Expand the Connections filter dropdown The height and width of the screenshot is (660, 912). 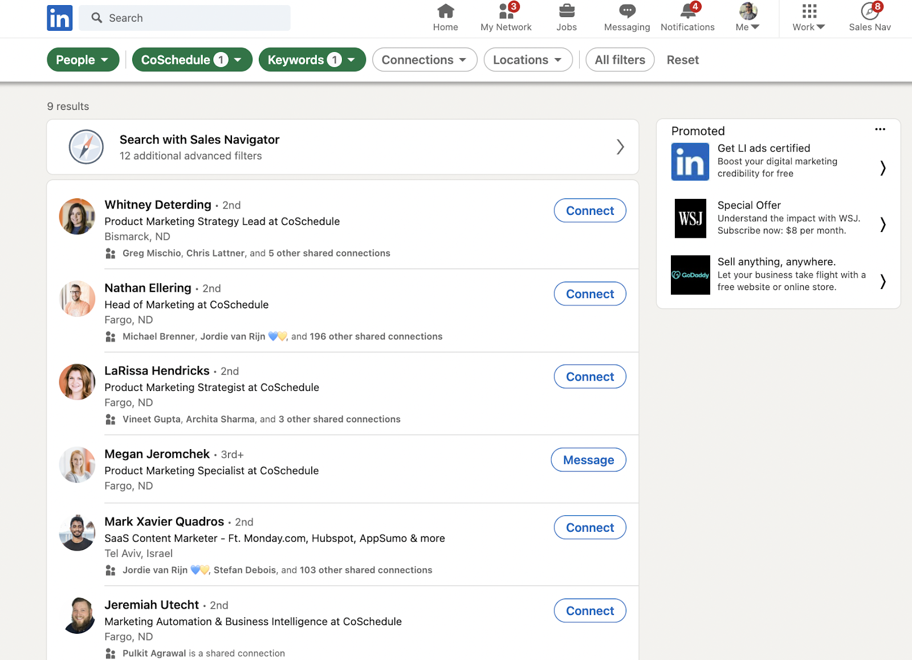[x=424, y=60]
